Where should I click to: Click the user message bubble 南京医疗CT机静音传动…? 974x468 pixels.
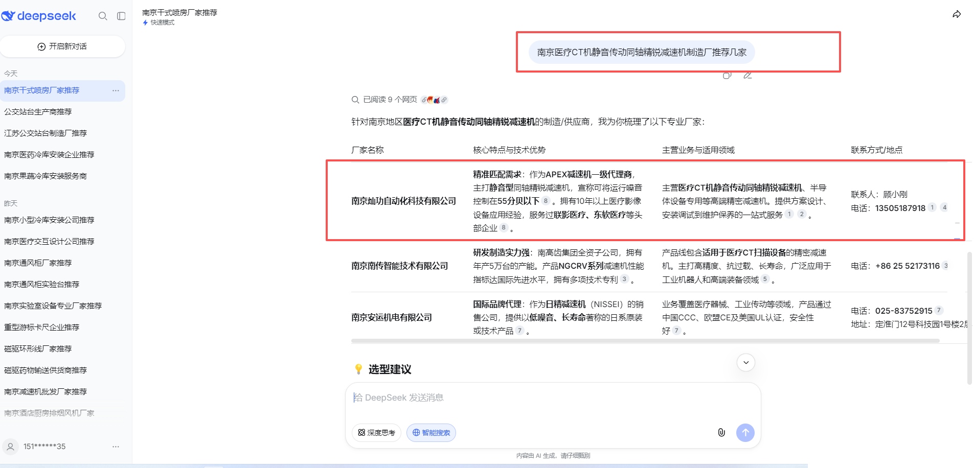point(642,52)
